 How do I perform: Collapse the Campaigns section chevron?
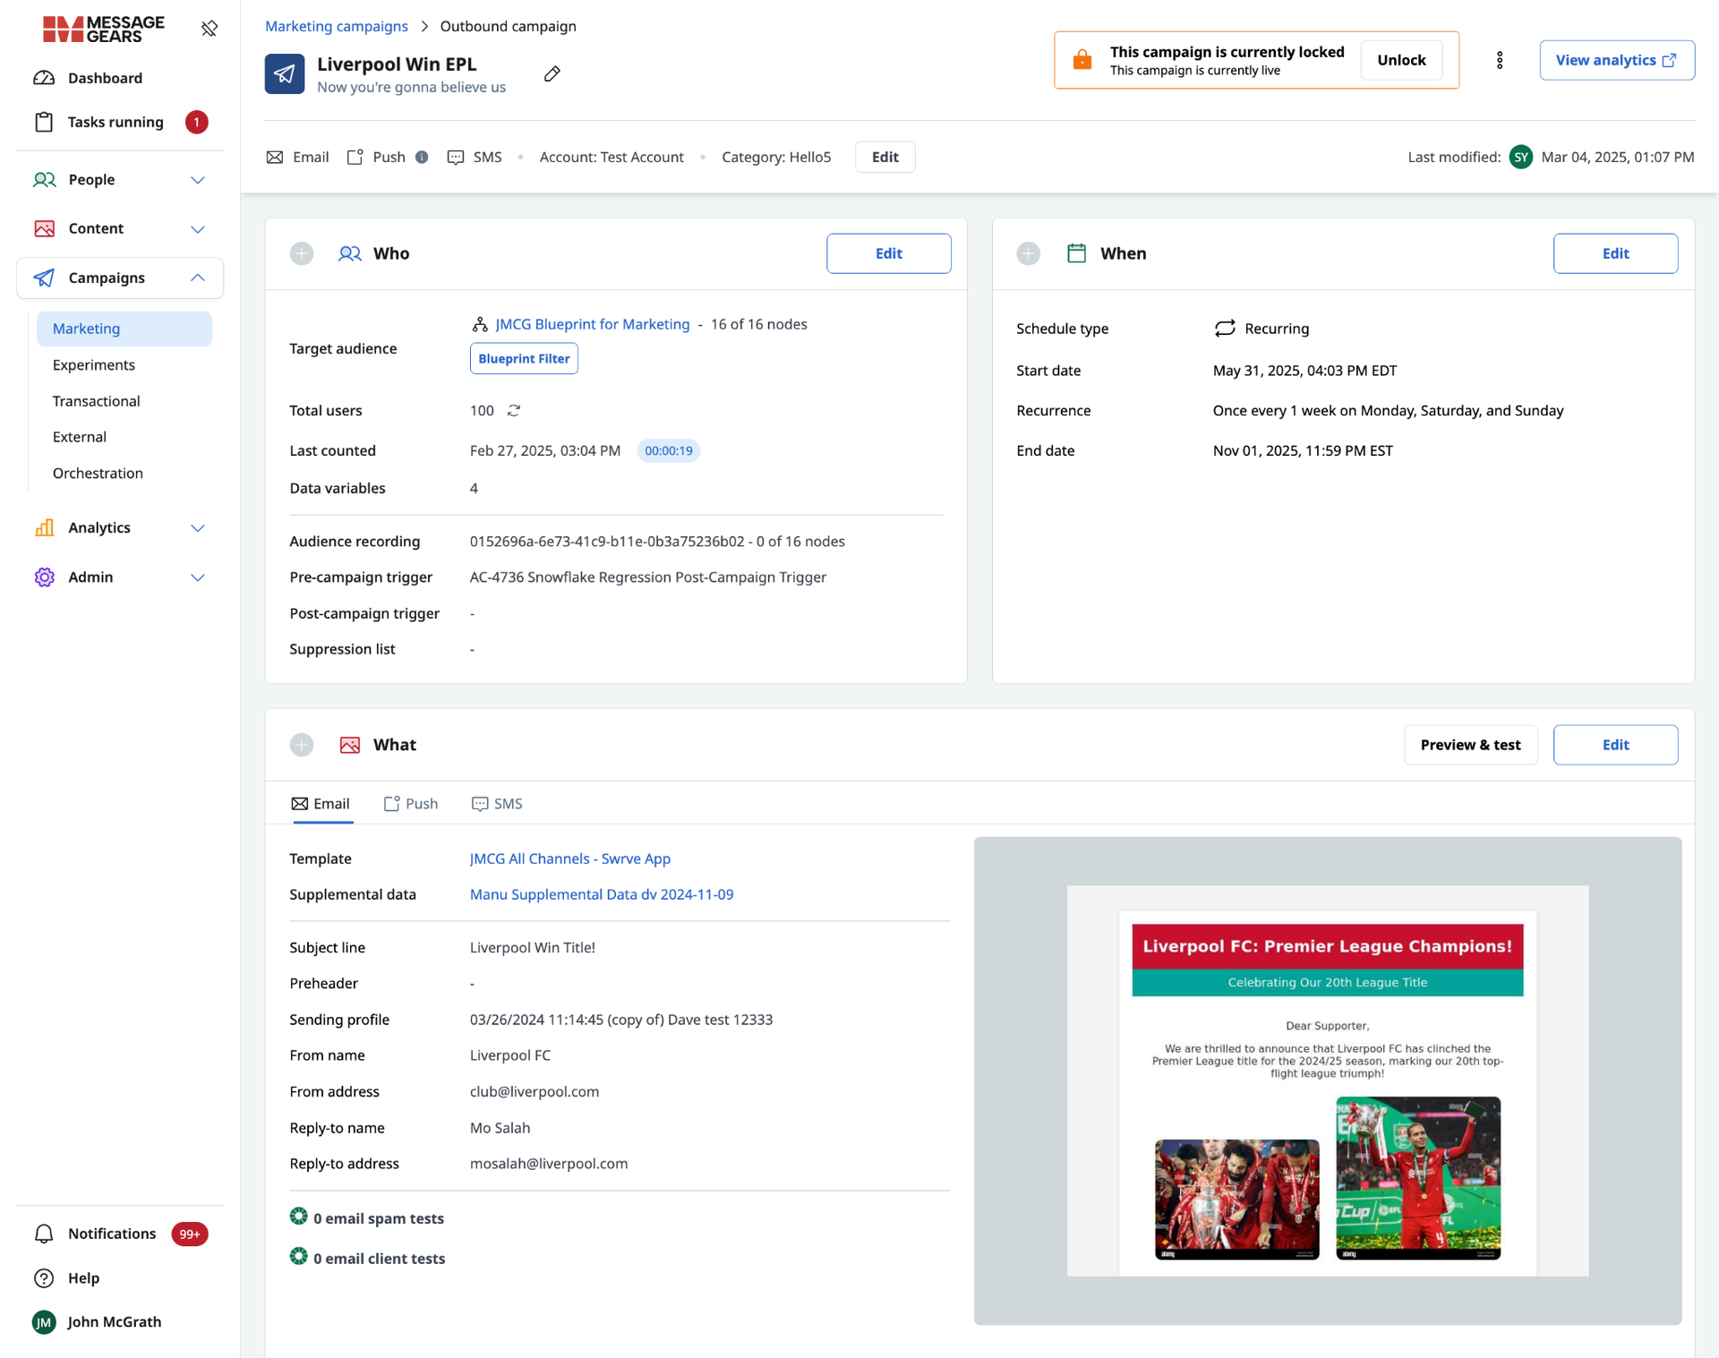[x=198, y=278]
